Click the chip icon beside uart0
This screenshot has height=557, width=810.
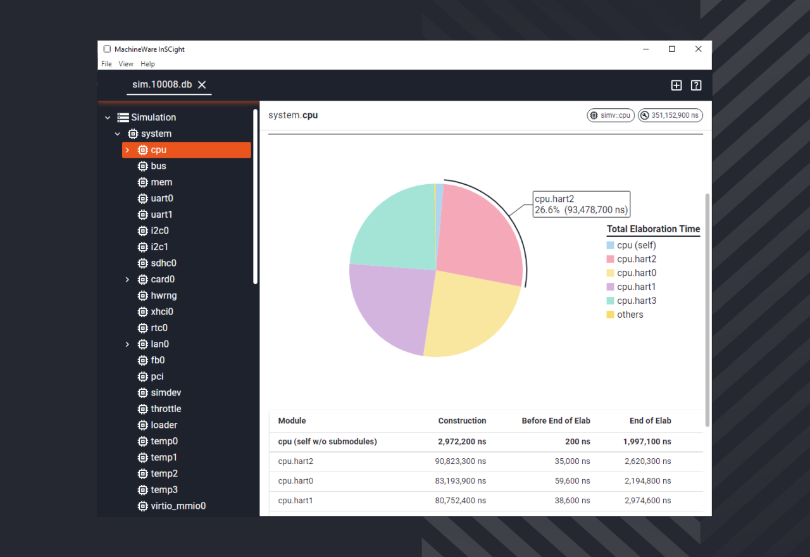pyautogui.click(x=142, y=198)
